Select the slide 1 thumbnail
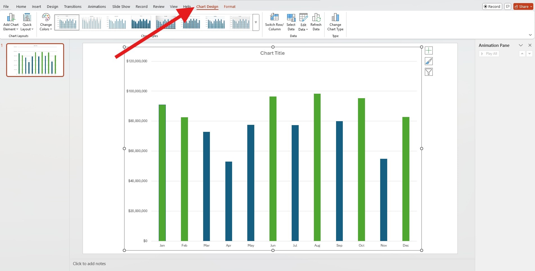The width and height of the screenshot is (535, 271). click(35, 60)
